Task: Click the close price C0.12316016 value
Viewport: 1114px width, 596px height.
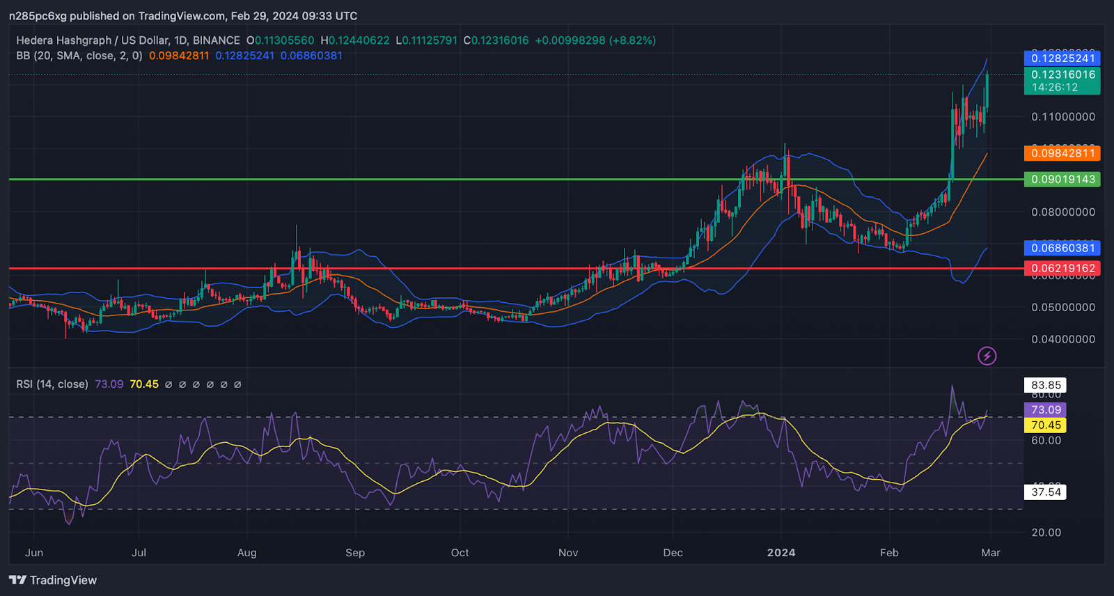Action: point(496,40)
